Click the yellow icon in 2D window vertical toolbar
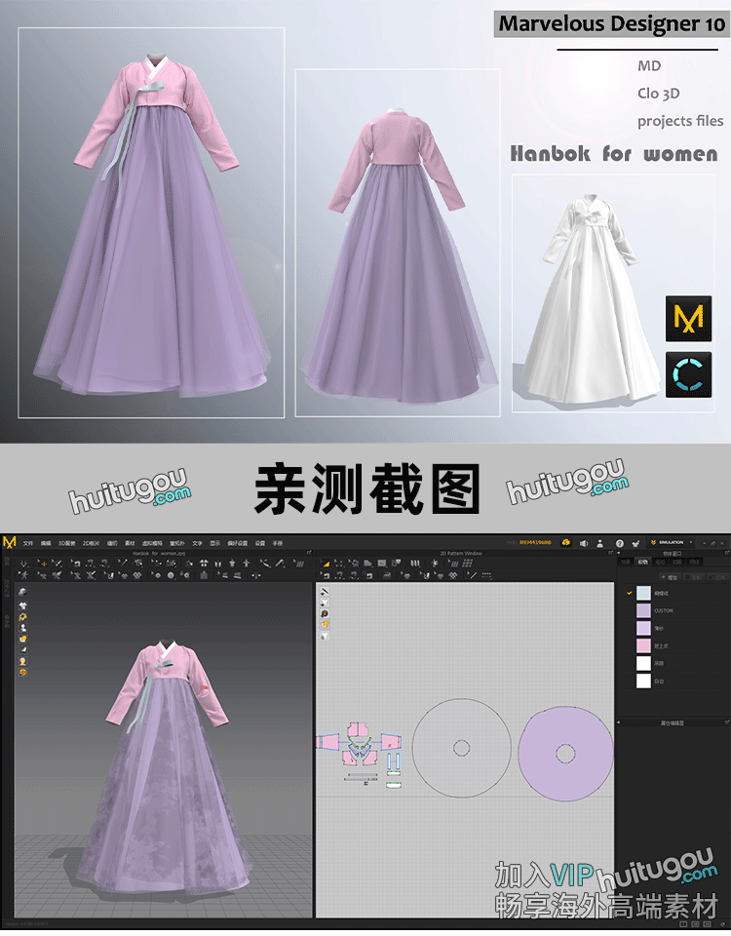731x936 pixels. pos(326,624)
